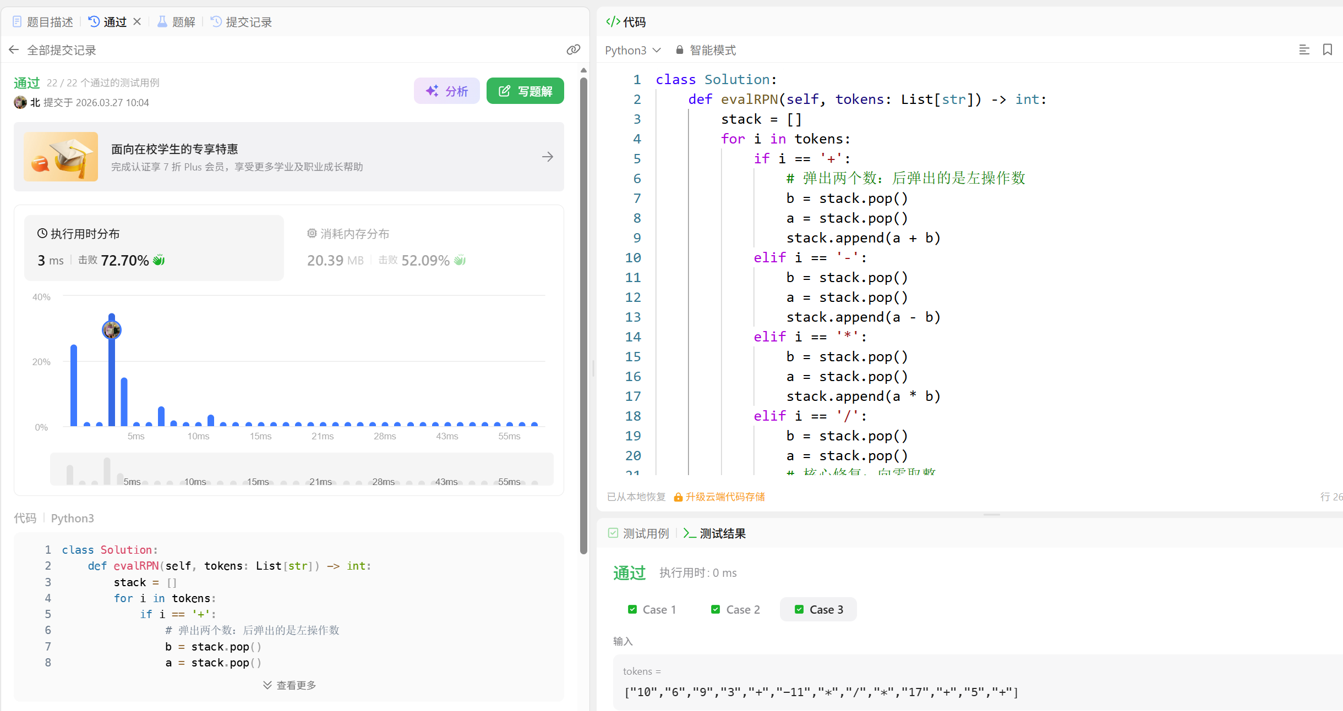Click the green 写题解 button
Viewport: 1343px width, 711px height.
click(525, 91)
